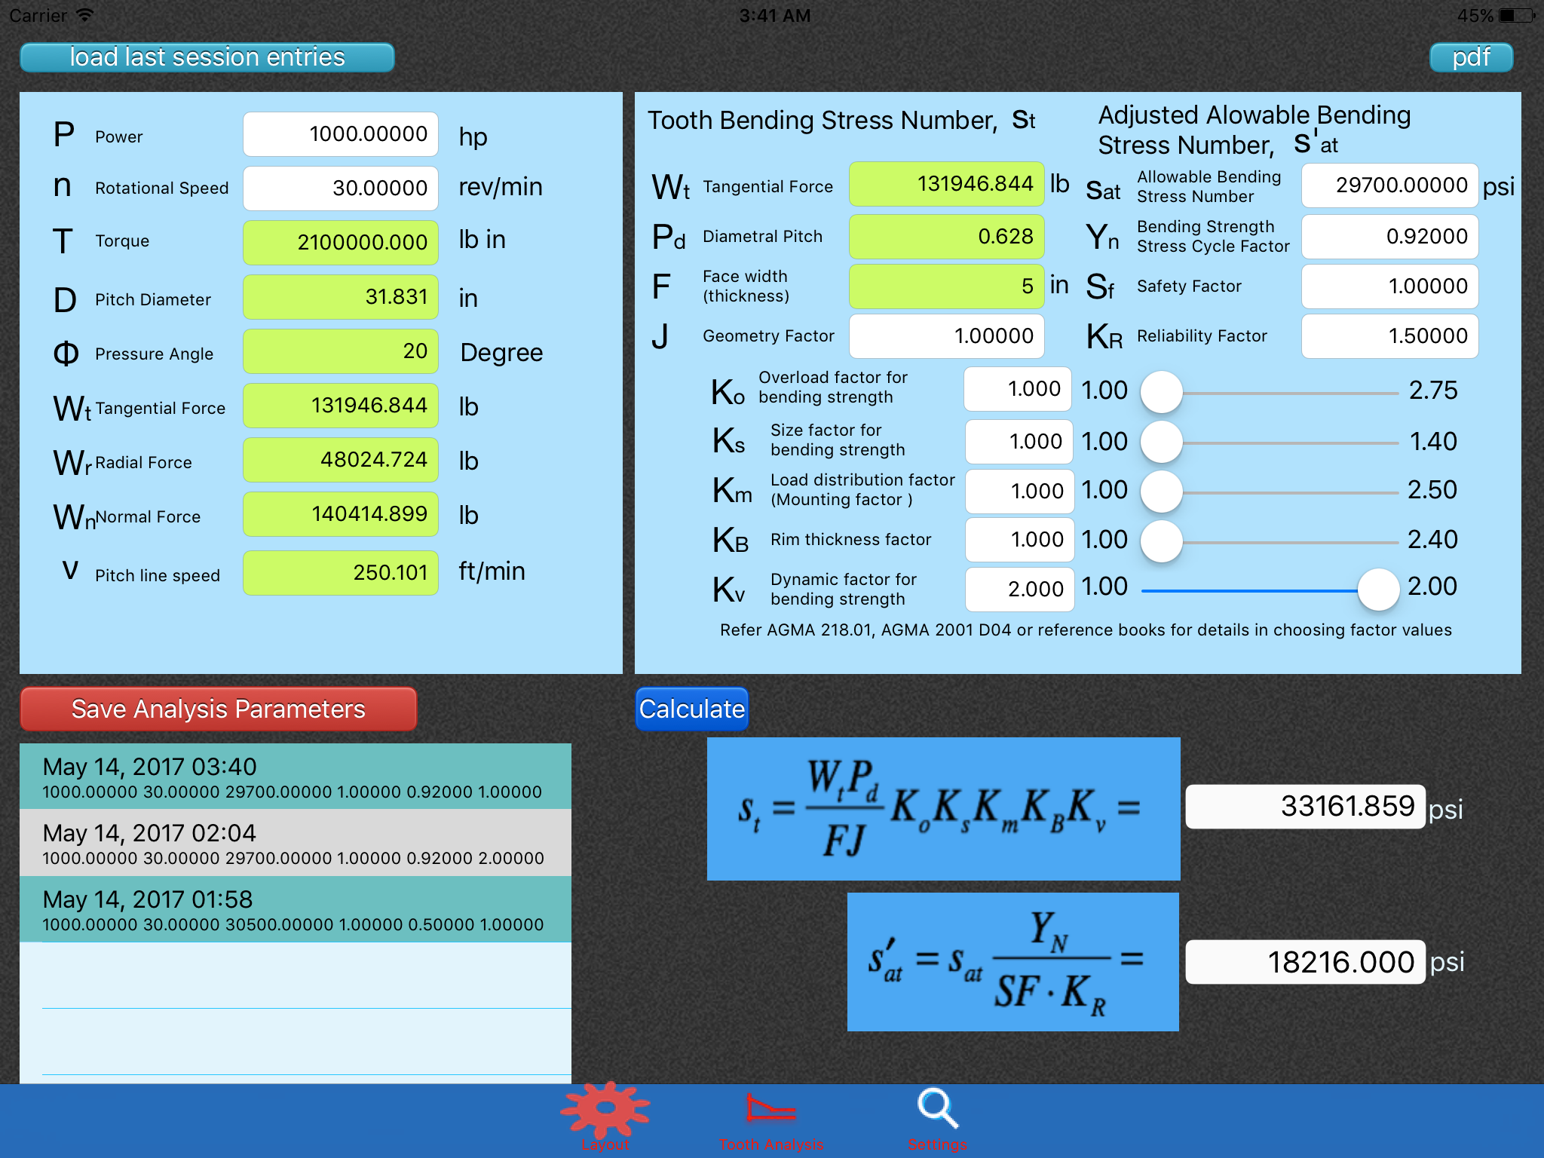
Task: Select the May 14, 2017 03:40 saved entry
Action: pos(296,777)
